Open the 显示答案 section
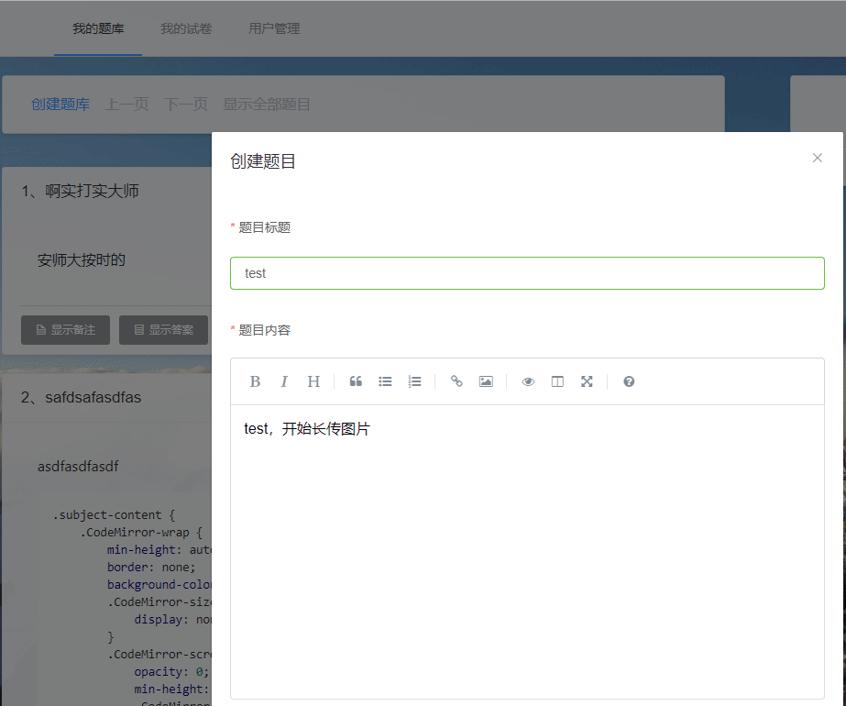Image resolution: width=846 pixels, height=706 pixels. point(163,329)
